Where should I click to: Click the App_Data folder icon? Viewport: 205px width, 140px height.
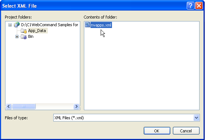tap(24, 31)
